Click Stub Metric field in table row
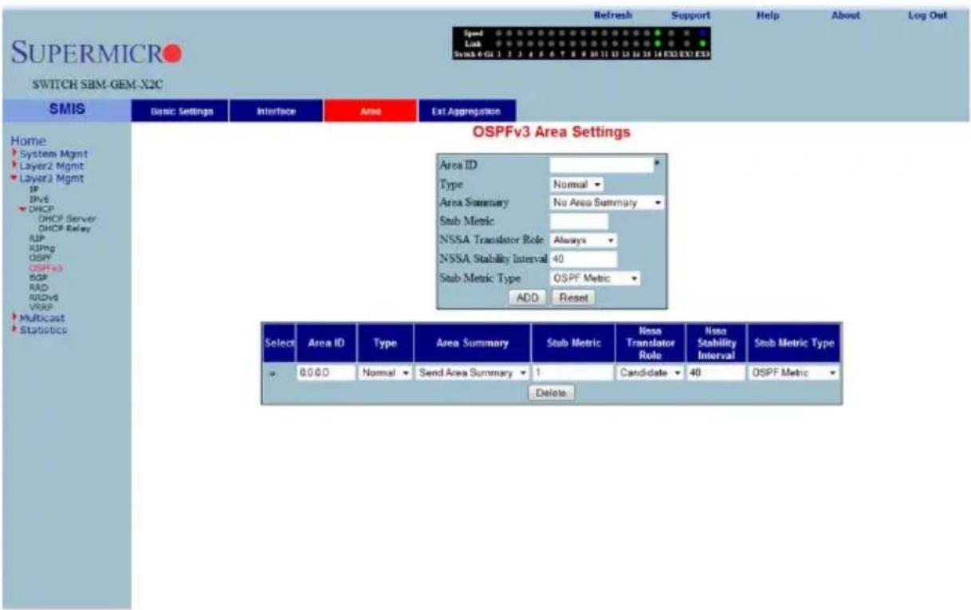This screenshot has width=971, height=610. (x=573, y=373)
